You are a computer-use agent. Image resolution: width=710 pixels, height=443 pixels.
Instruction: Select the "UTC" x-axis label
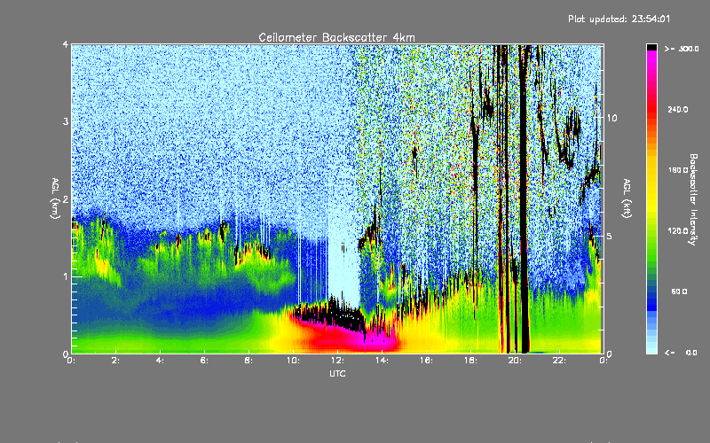pos(337,374)
